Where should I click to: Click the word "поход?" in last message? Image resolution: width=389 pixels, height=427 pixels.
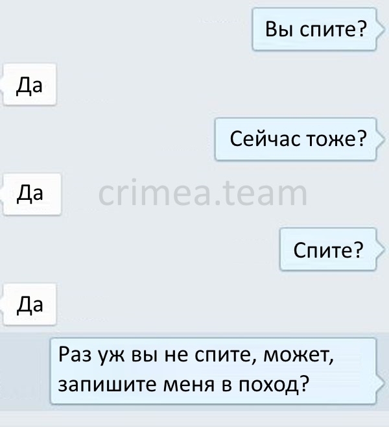coord(274,385)
